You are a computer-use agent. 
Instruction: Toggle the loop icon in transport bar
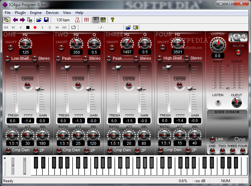74,27
